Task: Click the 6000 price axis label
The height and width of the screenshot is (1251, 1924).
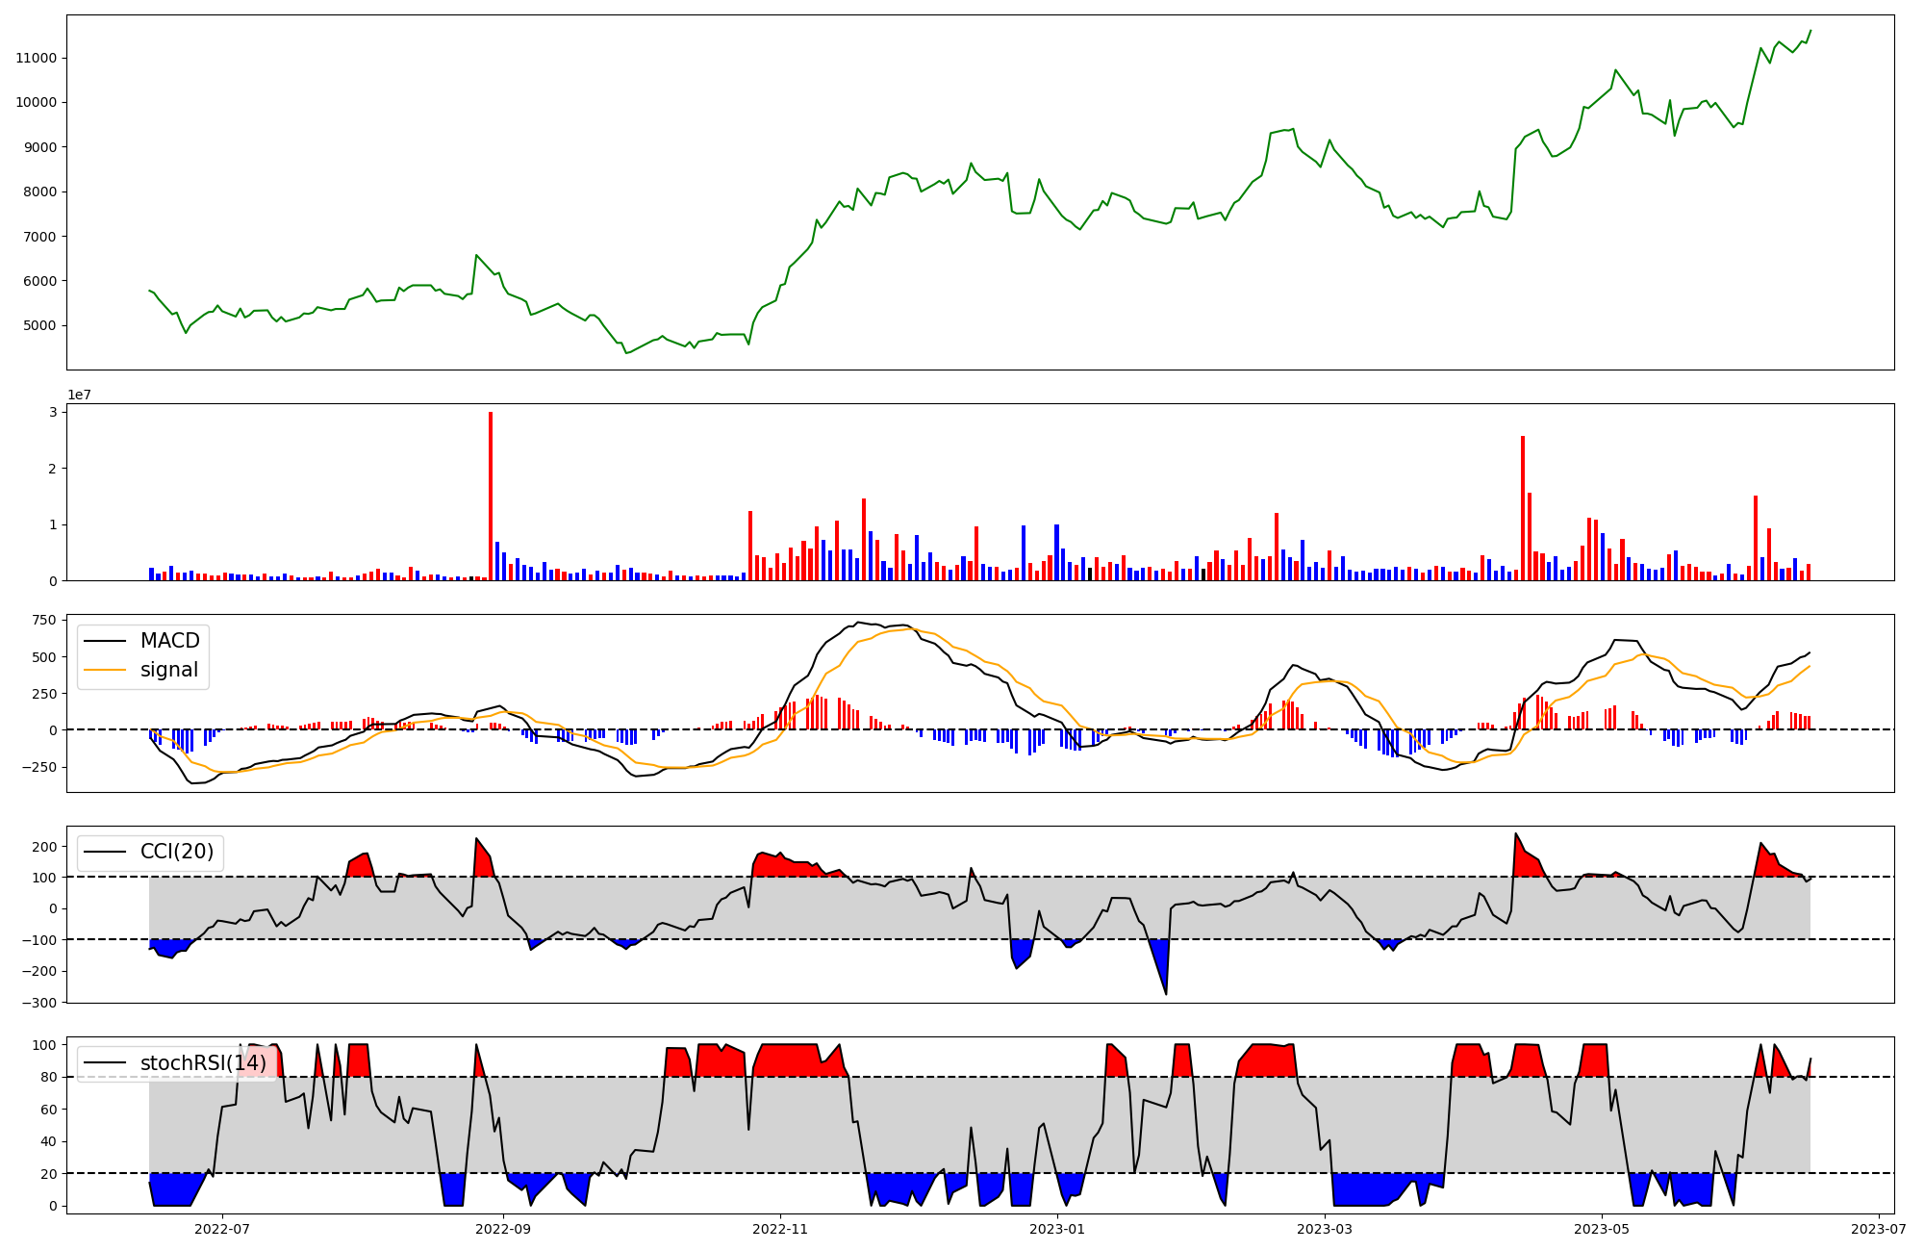Action: [40, 281]
